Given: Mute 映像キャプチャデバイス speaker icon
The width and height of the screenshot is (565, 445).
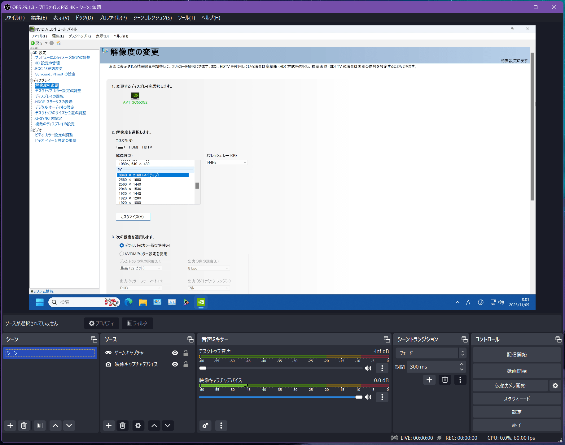Looking at the screenshot, I should [x=368, y=397].
